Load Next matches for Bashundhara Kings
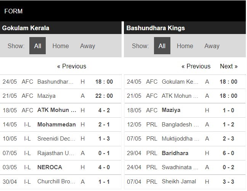The width and height of the screenshot is (247, 191). (x=229, y=66)
